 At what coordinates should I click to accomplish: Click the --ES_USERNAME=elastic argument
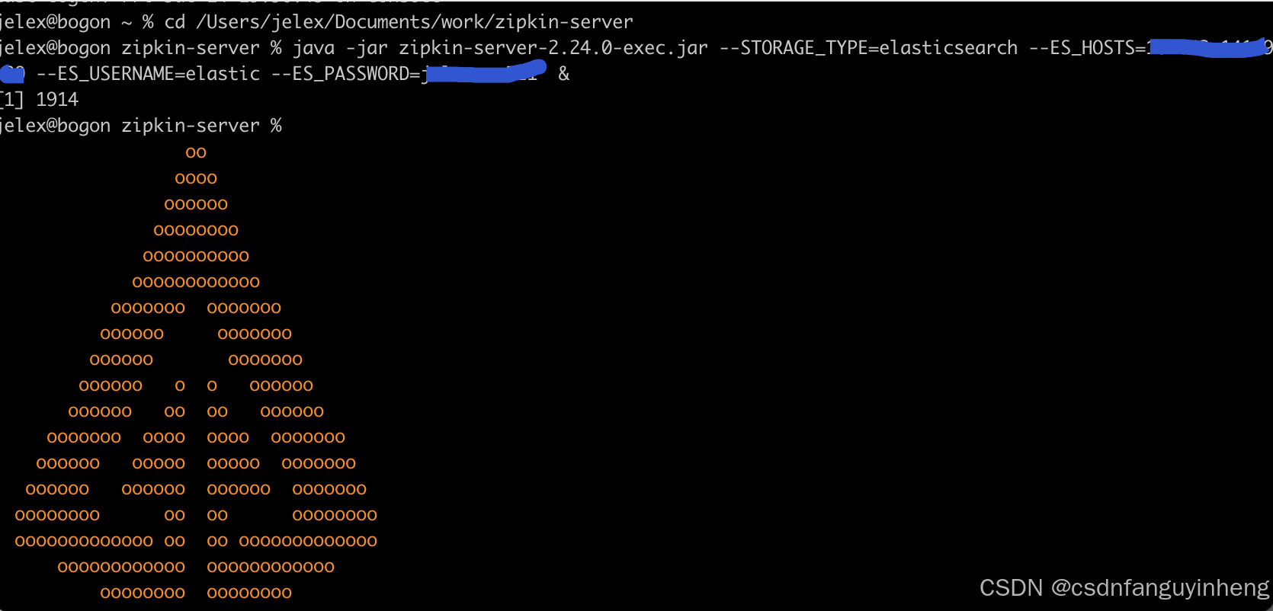coord(148,74)
